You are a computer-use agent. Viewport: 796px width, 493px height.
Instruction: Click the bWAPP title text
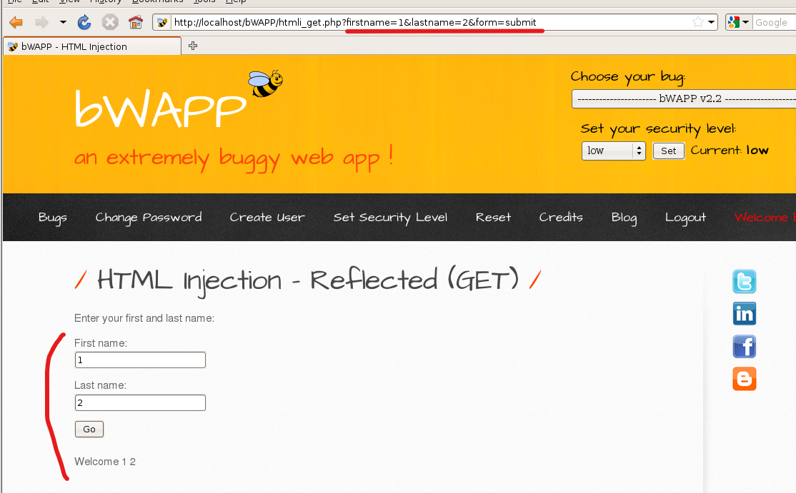(161, 108)
